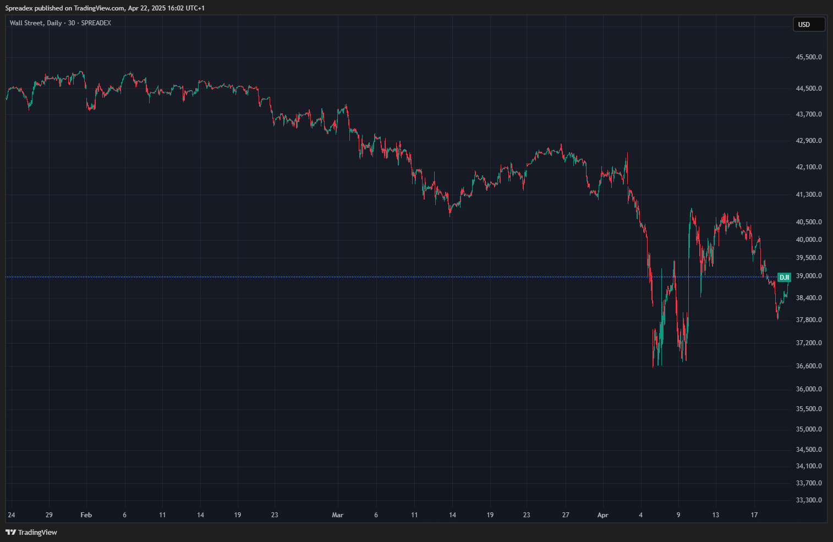The height and width of the screenshot is (542, 833).
Task: Click the 40,000.0 price axis label
Action: 809,240
